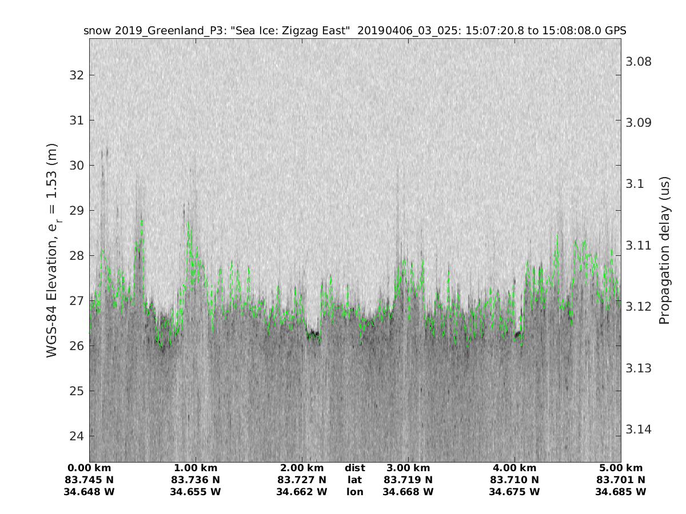Click the 30 elevation tick label

pyautogui.click(x=75, y=166)
